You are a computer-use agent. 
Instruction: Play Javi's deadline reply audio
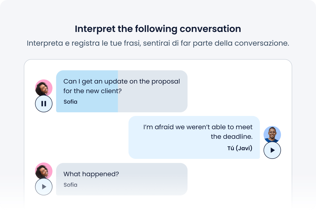pos(272,150)
